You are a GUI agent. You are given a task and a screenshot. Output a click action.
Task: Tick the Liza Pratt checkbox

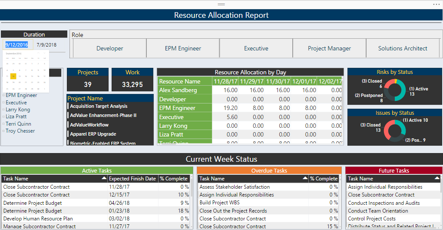(3, 117)
